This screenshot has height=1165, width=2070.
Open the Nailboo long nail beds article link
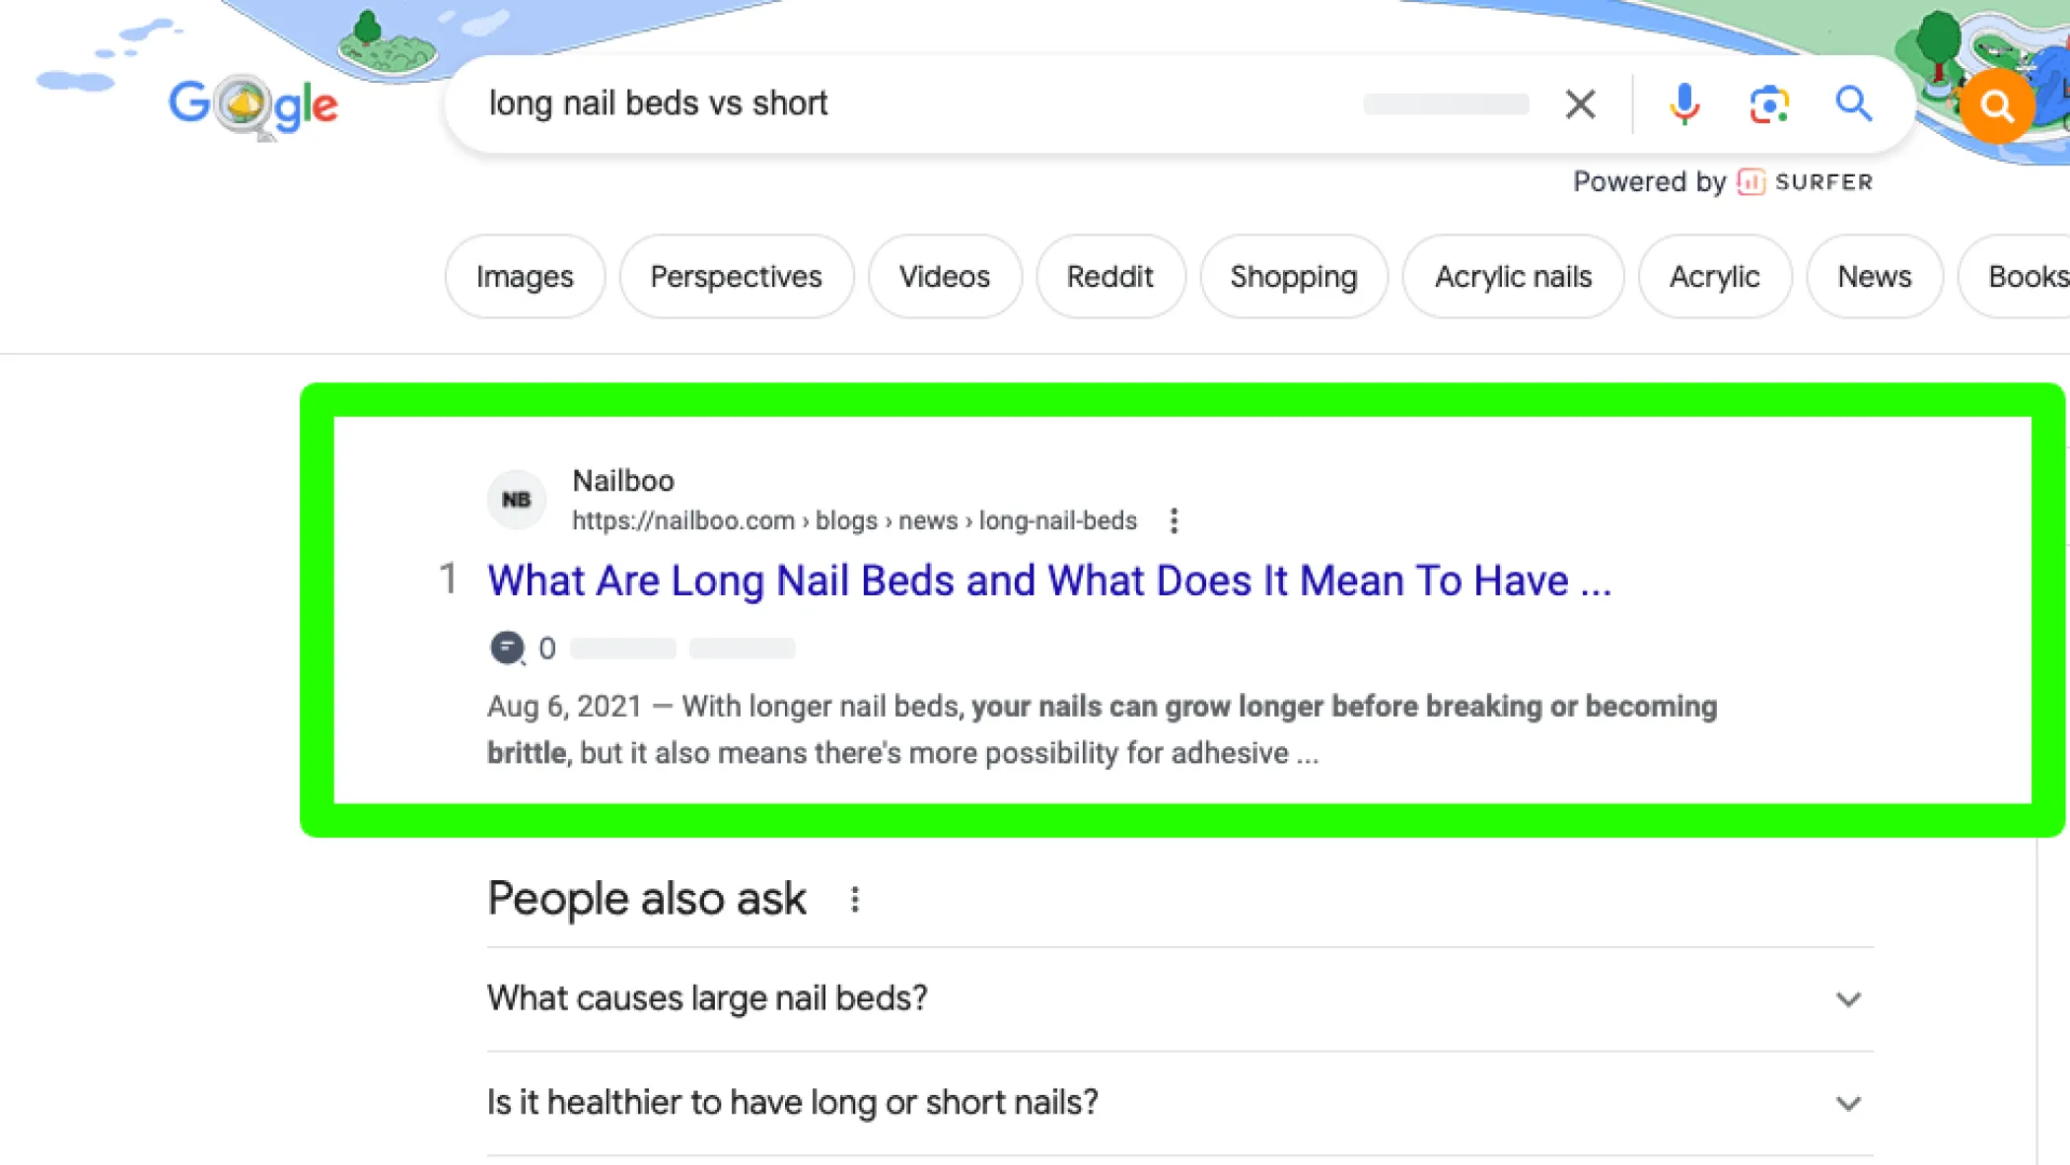coord(1047,580)
